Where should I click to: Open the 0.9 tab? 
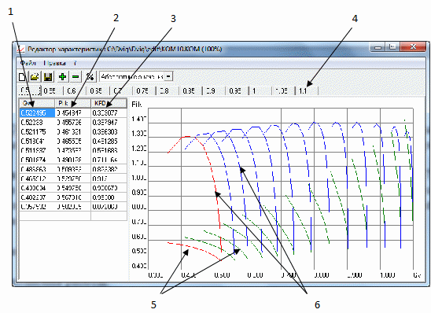tap(214, 90)
